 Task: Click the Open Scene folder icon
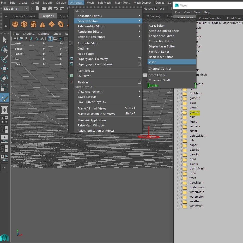44,8
